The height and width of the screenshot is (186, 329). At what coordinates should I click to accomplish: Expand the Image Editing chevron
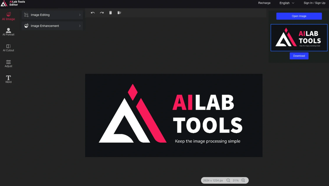[x=80, y=15]
